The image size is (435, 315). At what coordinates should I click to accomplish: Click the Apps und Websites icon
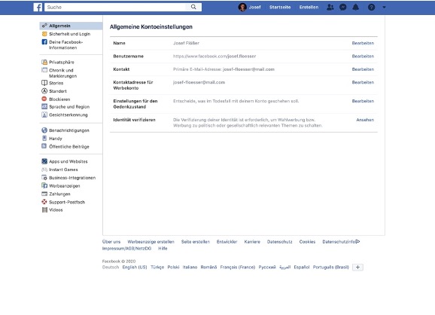tap(44, 161)
